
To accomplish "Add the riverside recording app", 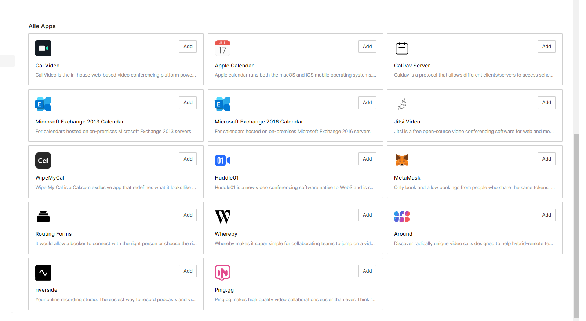I will tap(188, 271).
